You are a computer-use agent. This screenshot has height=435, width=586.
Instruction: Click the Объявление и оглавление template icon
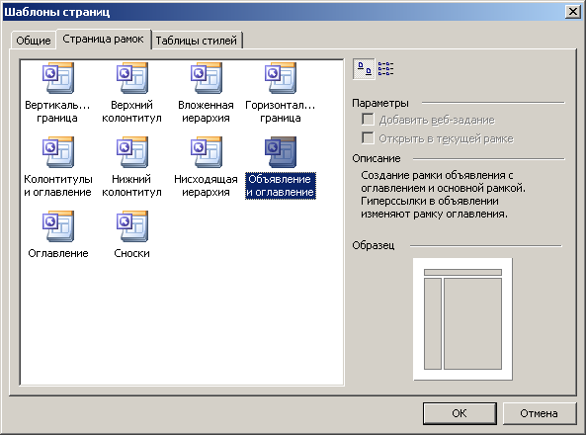point(281,152)
